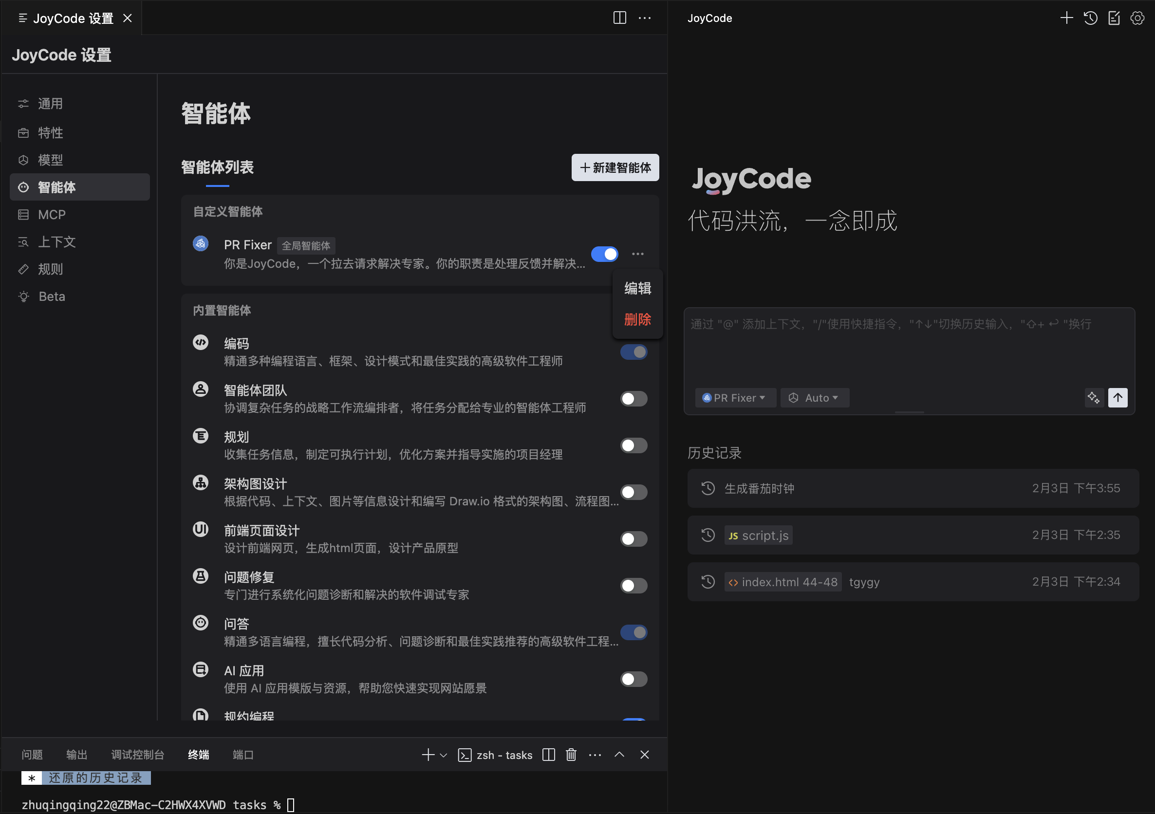Viewport: 1155px width, 814px height.
Task: Open PR Fixer more options ellipsis
Action: coord(637,254)
